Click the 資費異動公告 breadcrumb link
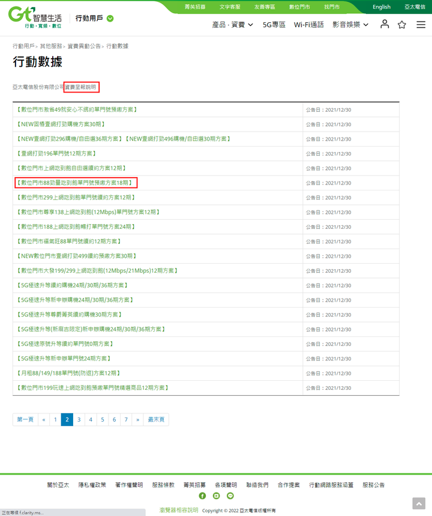This screenshot has height=516, width=432. [x=84, y=46]
